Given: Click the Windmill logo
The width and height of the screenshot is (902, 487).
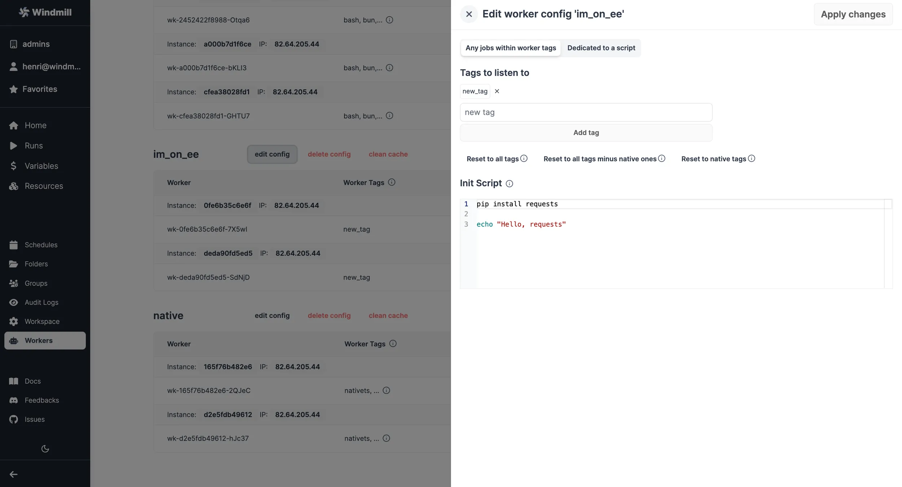Looking at the screenshot, I should 45,12.
